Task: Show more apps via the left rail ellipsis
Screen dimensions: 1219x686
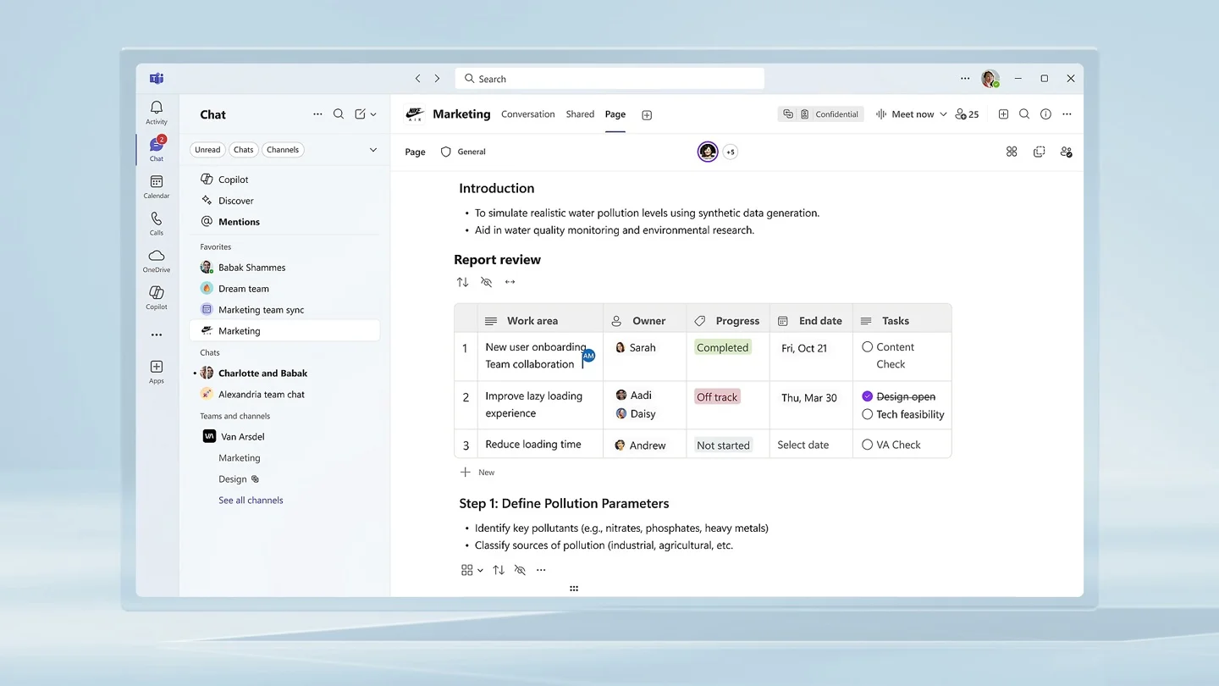Action: (157, 335)
